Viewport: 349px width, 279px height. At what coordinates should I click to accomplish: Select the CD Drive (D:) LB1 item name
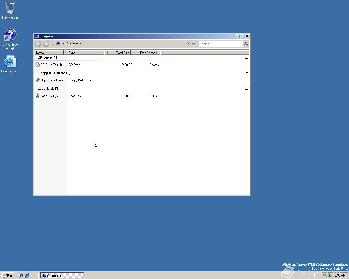coord(53,65)
